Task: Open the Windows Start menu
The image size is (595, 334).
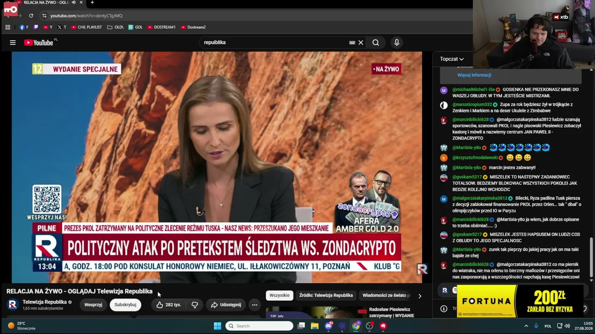Action: (218, 326)
